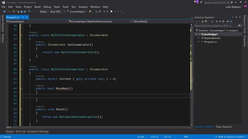Click the Comment out lines toolbar icon
The width and height of the screenshot is (248, 139).
point(104,12)
